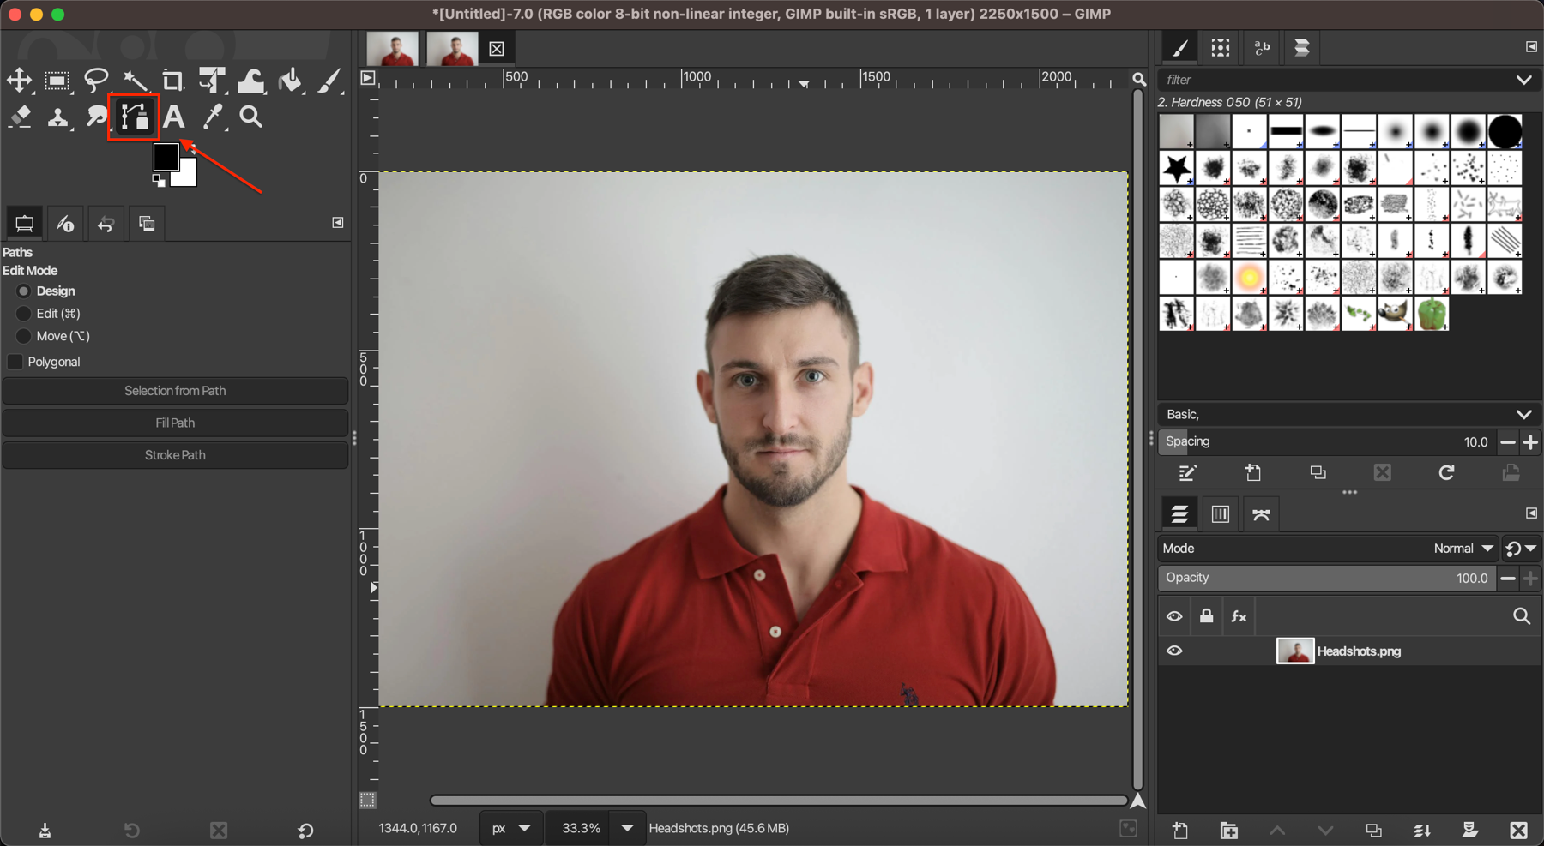This screenshot has width=1544, height=846.
Task: Expand the Basic brush preset dropdown
Action: click(x=1523, y=415)
